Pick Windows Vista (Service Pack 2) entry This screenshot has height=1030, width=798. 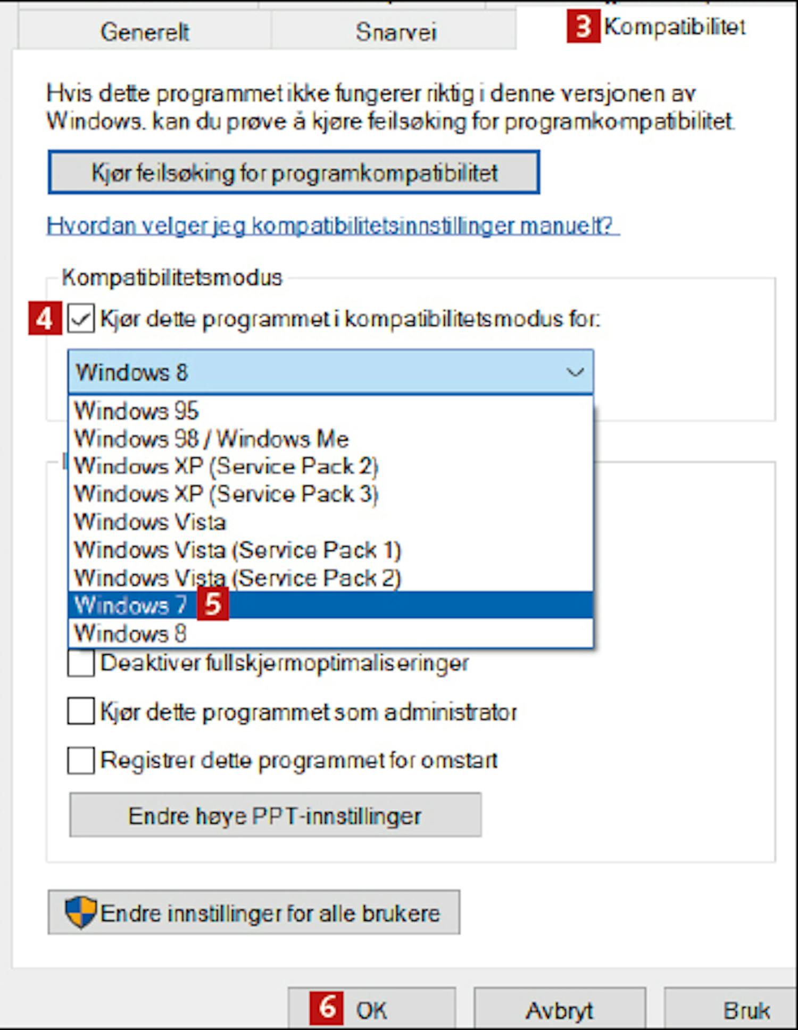point(330,578)
